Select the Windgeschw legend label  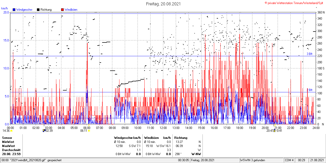(24, 10)
